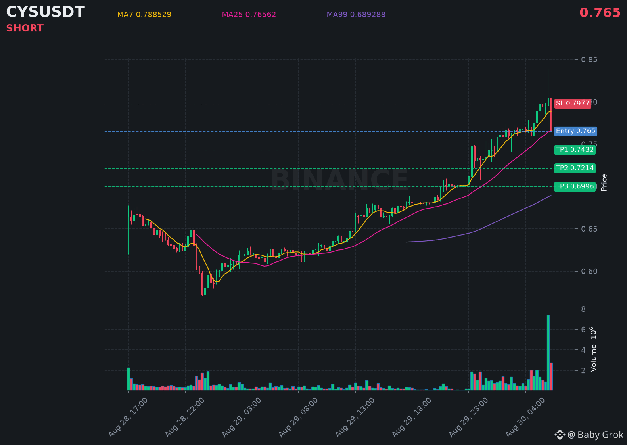The image size is (627, 445).
Task: Click the TP3 0.6996 target tag
Action: pyautogui.click(x=575, y=186)
